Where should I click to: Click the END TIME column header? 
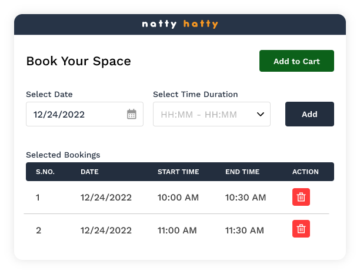(242, 172)
